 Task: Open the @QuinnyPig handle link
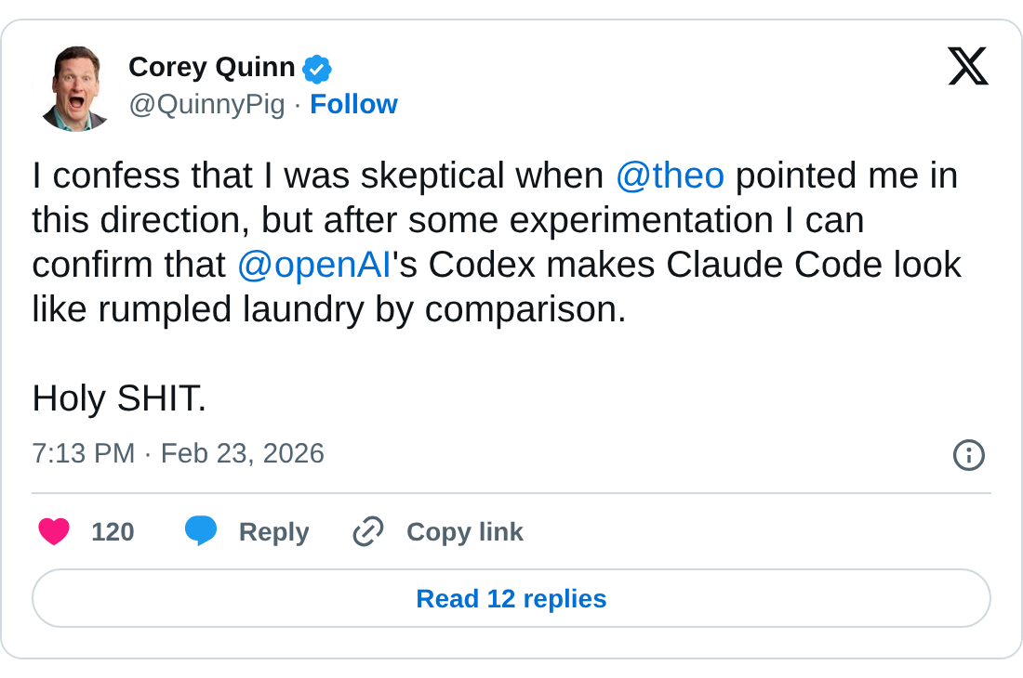click(x=206, y=104)
